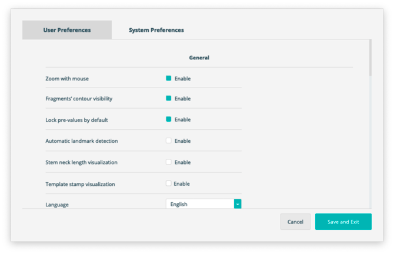Uncheck the Zoom with mouse checkbox
The image size is (394, 254).
pyautogui.click(x=168, y=78)
